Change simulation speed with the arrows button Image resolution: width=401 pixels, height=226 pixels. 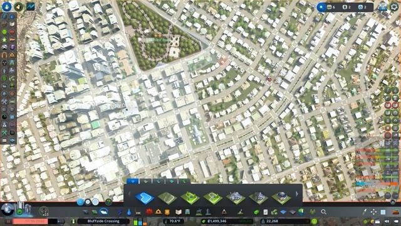tap(61, 221)
